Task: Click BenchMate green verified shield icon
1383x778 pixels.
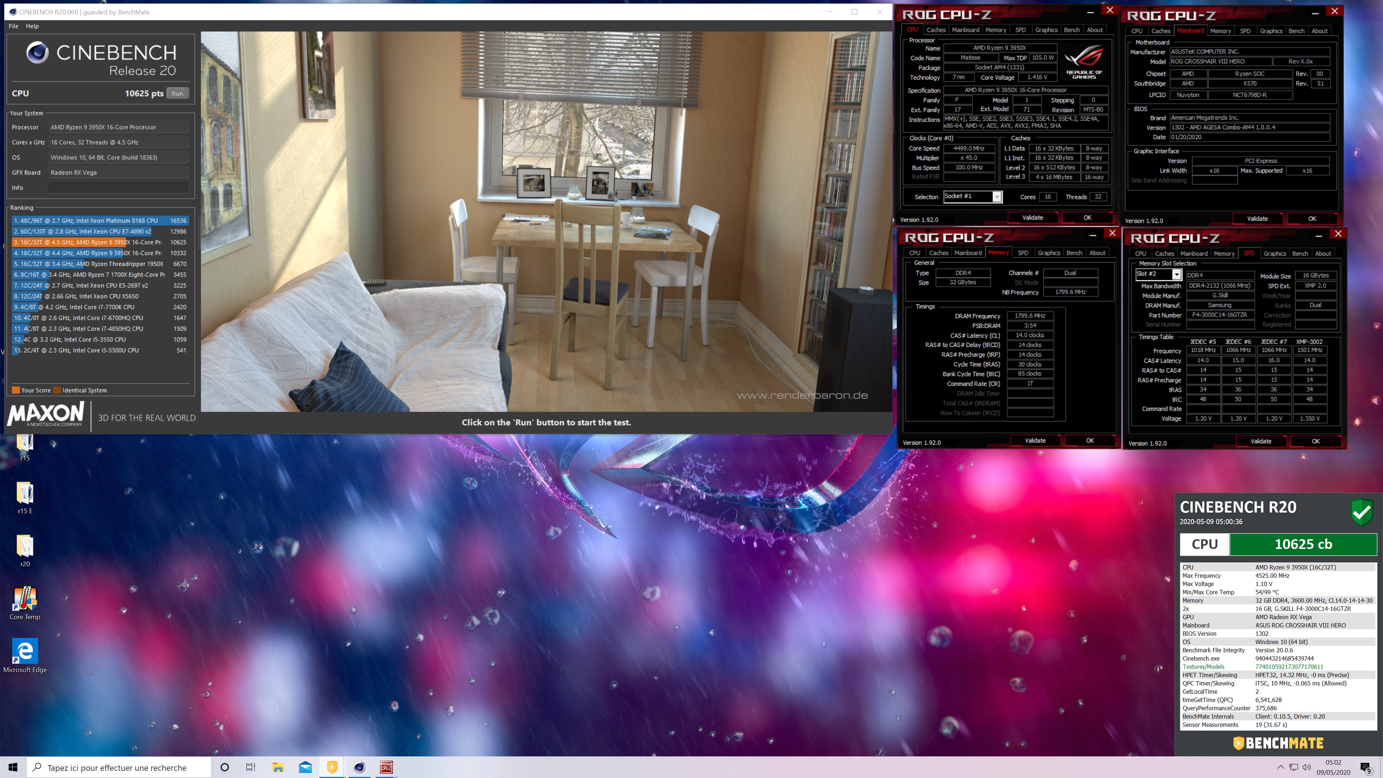Action: click(x=1362, y=512)
